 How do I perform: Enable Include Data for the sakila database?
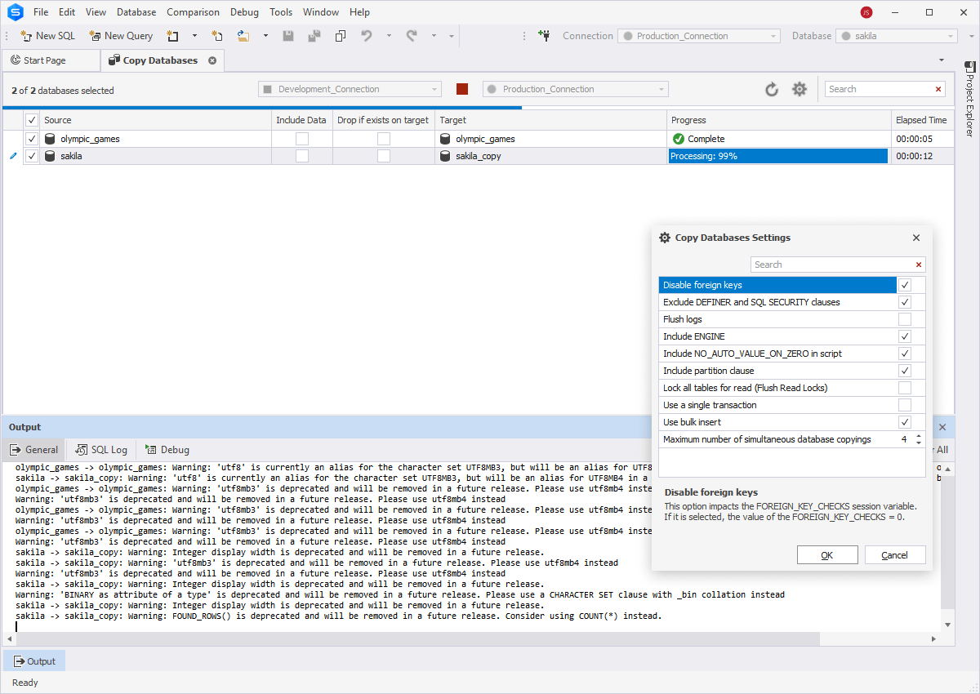pyautogui.click(x=301, y=155)
